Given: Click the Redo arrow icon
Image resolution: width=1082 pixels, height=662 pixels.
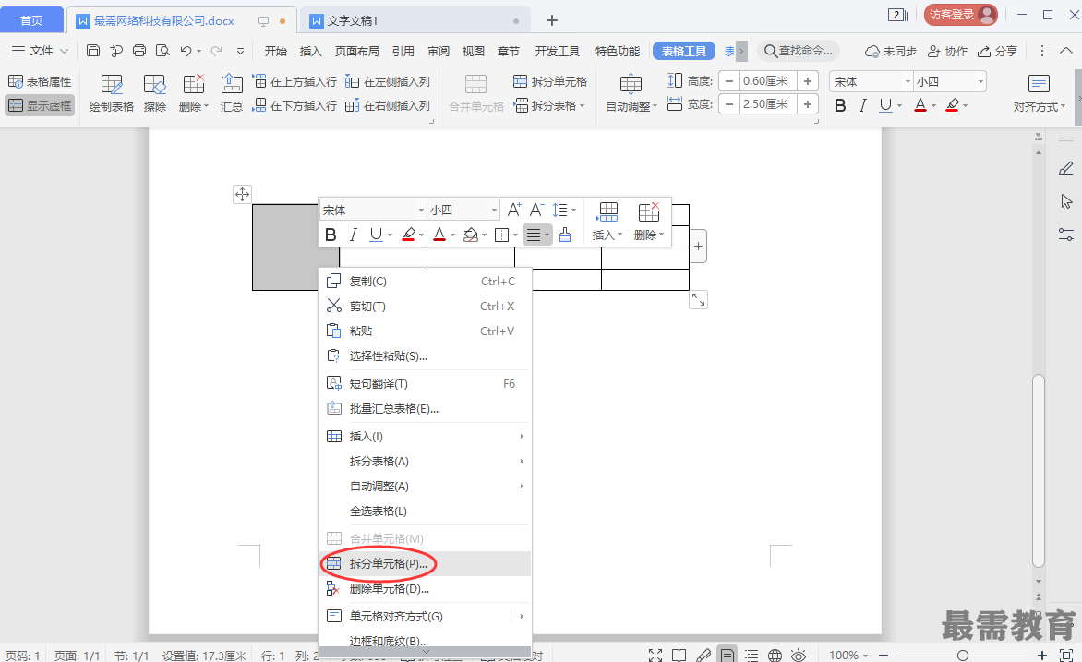Looking at the screenshot, I should [216, 51].
